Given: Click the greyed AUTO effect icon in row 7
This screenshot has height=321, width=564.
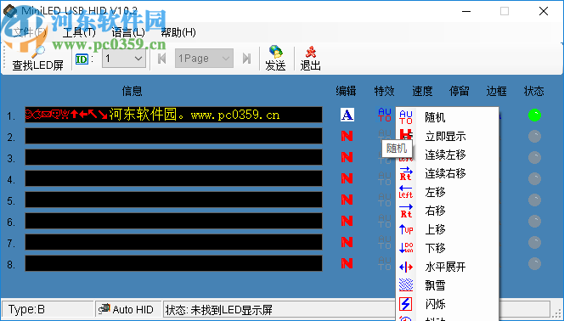Looking at the screenshot, I should tap(385, 242).
